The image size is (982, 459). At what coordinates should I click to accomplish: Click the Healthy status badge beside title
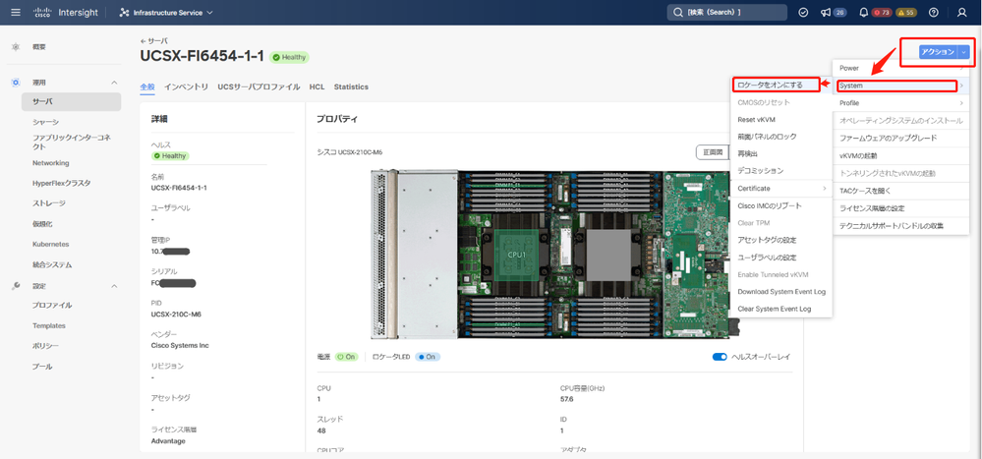[289, 57]
